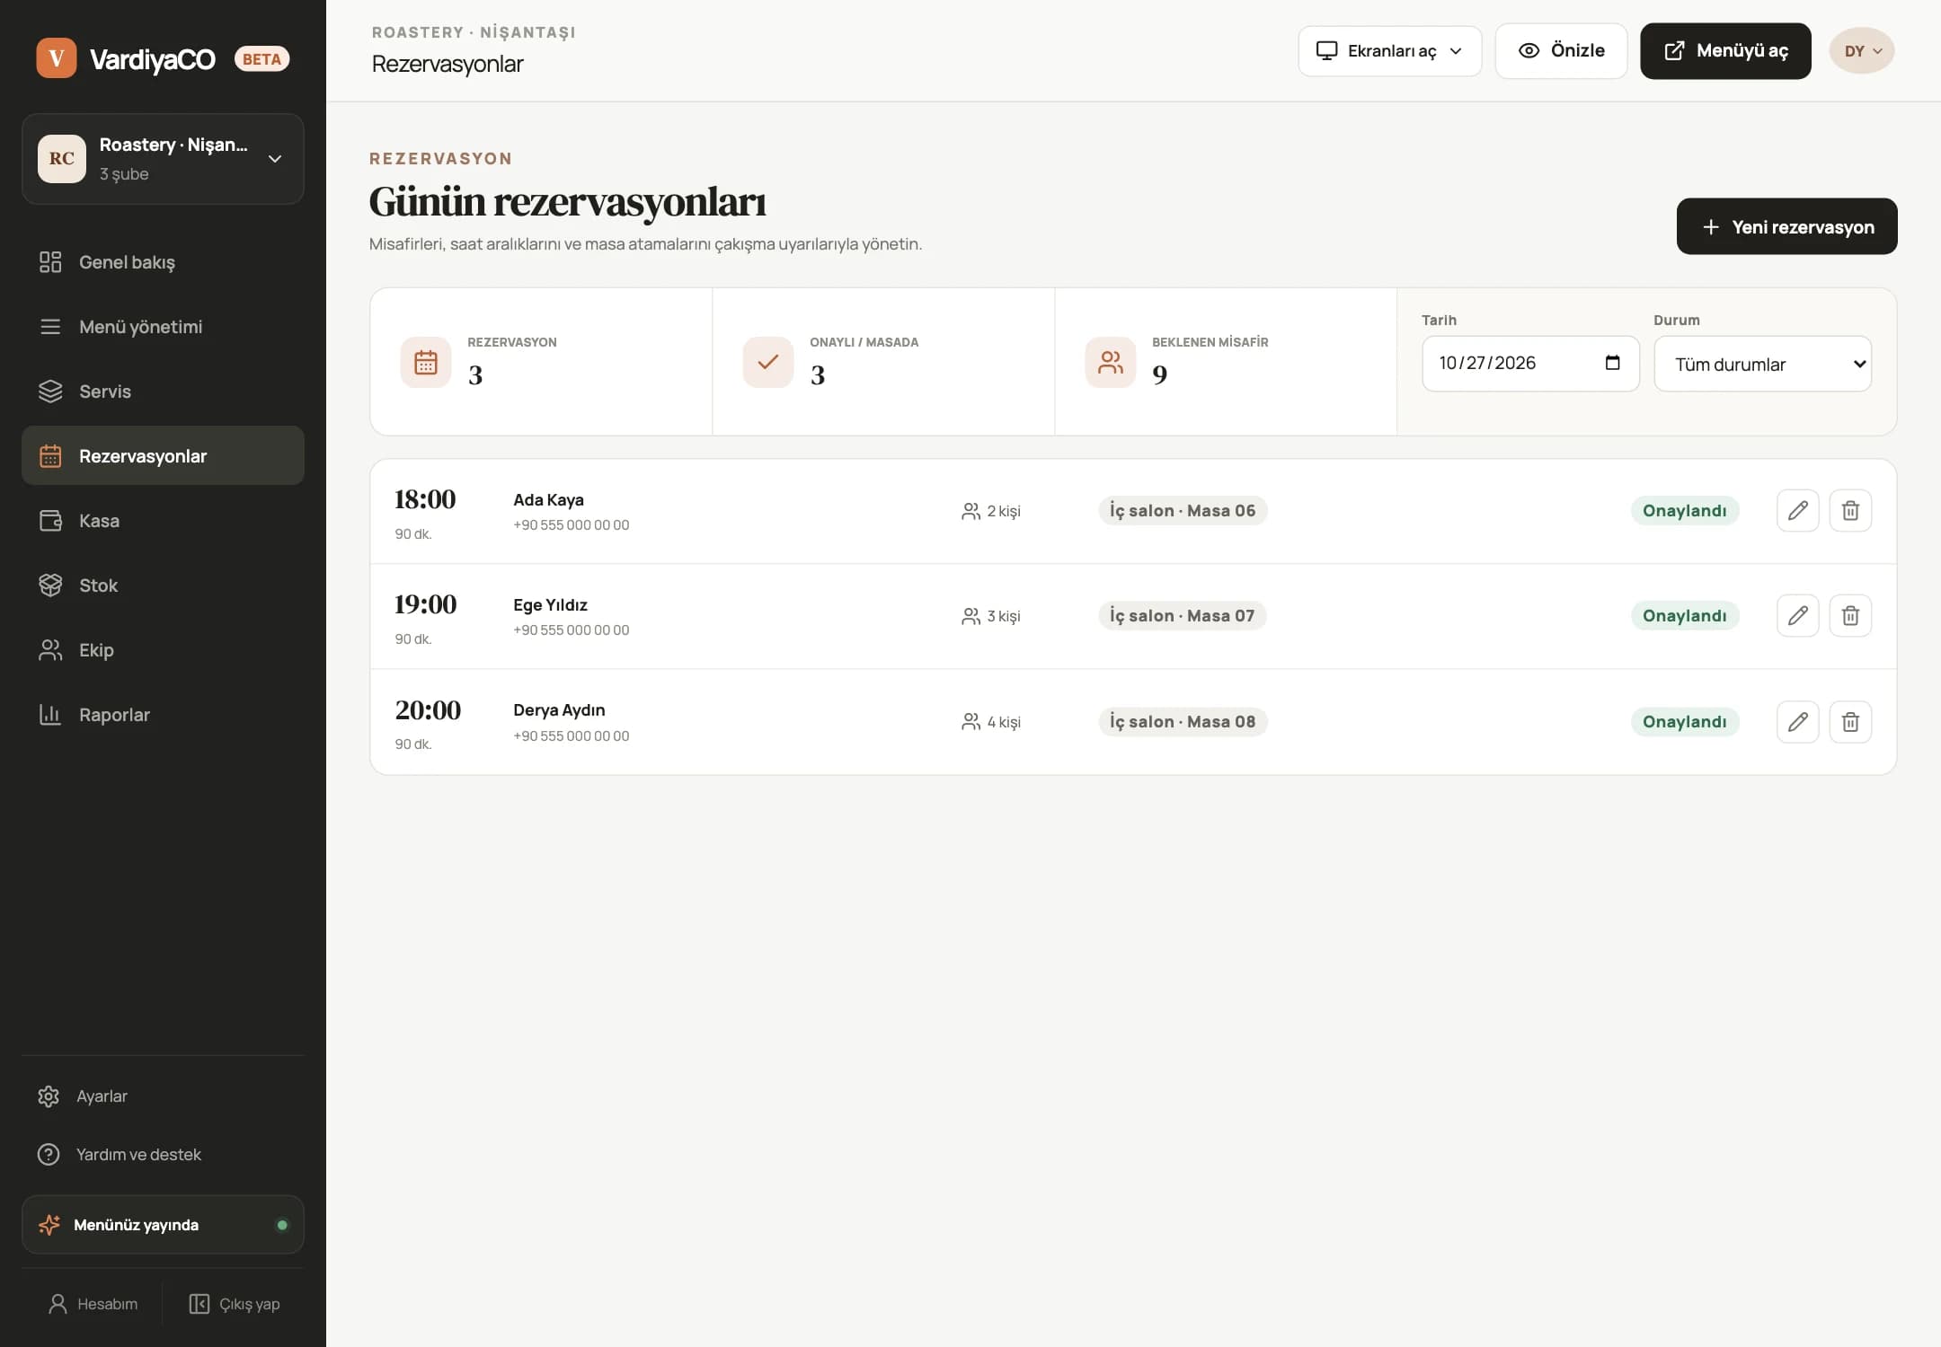Click the İç salon · Masa 08 tag

pyautogui.click(x=1183, y=722)
